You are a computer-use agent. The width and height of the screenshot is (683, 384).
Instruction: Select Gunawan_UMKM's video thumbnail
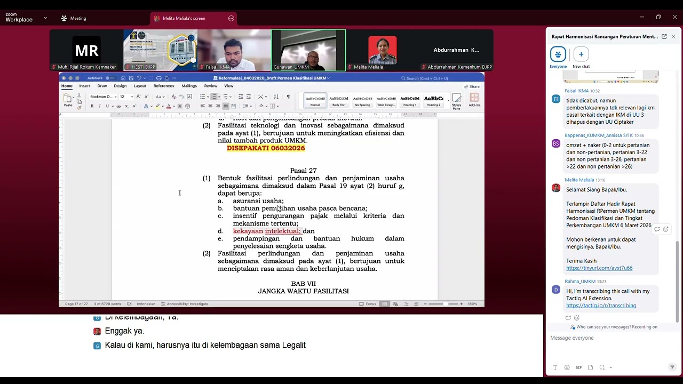tap(308, 50)
